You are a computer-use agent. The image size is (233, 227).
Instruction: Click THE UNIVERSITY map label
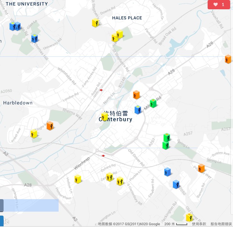[27, 4]
